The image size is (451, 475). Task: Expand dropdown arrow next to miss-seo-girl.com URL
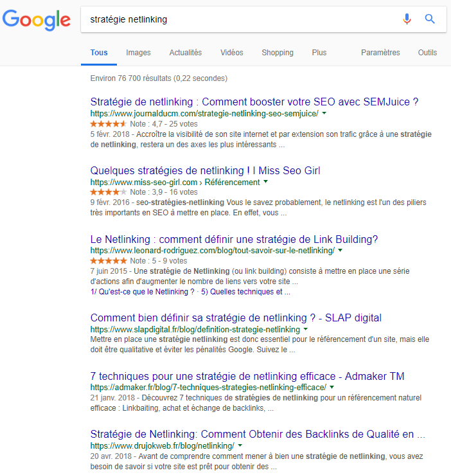265,182
